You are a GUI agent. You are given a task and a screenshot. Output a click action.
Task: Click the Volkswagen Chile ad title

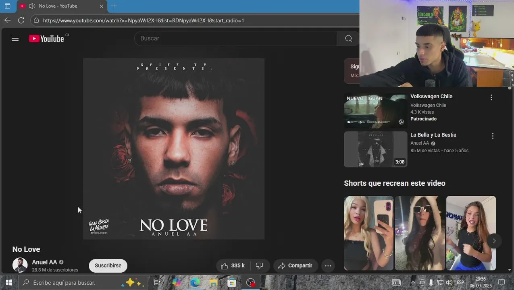coord(431,96)
